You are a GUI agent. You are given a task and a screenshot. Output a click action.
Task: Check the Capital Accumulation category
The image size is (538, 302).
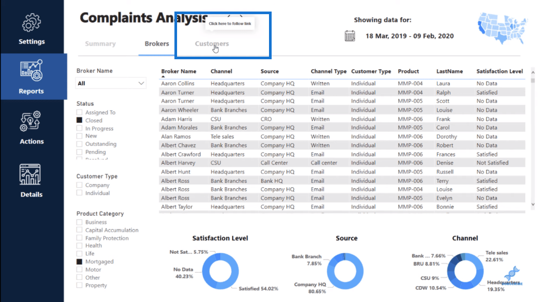pyautogui.click(x=79, y=230)
